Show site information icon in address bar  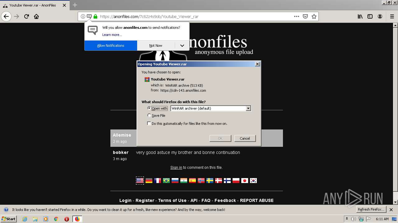83,16
